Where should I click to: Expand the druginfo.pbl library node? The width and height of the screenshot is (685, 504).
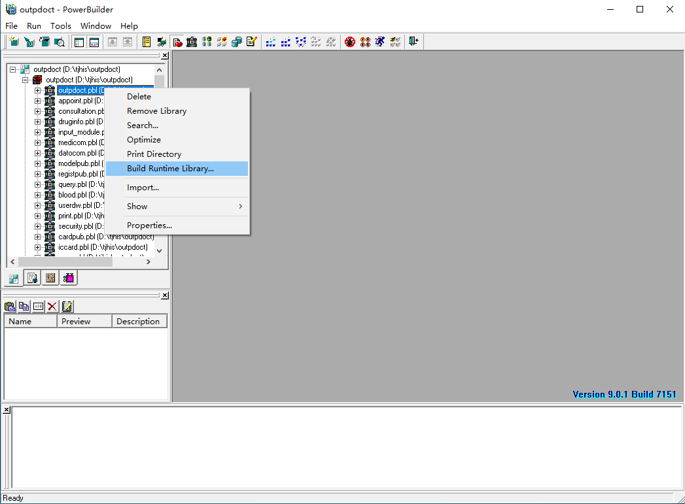tap(37, 122)
